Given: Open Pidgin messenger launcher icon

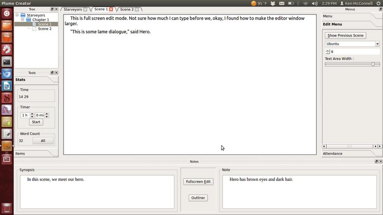Looking at the screenshot, I should 7,110.
